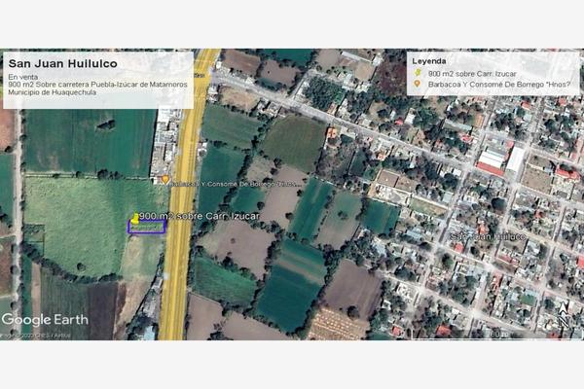The width and height of the screenshot is (584, 389).
Task: Click the yellow pushpin marker on the map
Action: 134,216
